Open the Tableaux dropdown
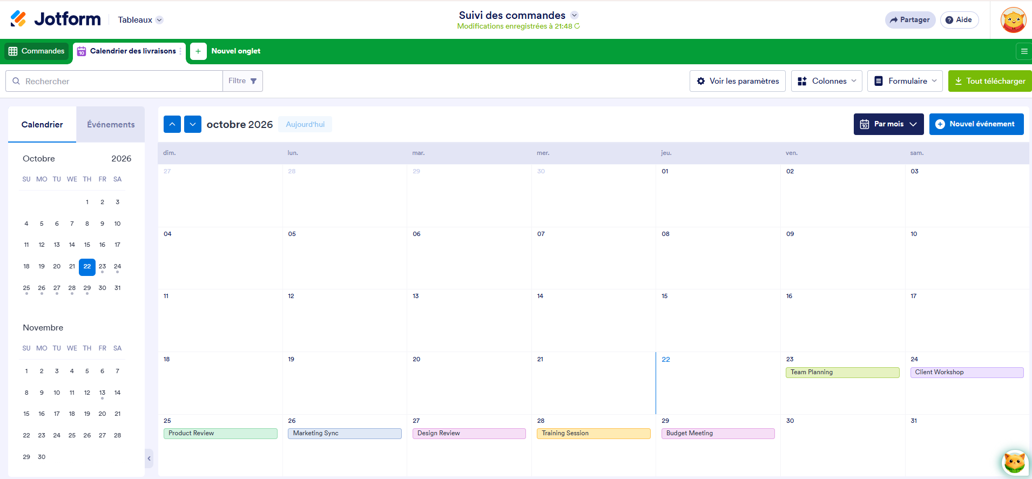Image resolution: width=1032 pixels, height=479 pixels. point(140,20)
